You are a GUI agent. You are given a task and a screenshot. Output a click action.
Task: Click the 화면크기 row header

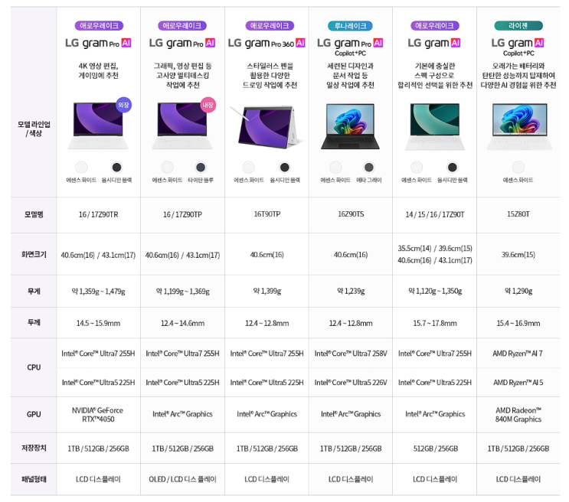[34, 254]
